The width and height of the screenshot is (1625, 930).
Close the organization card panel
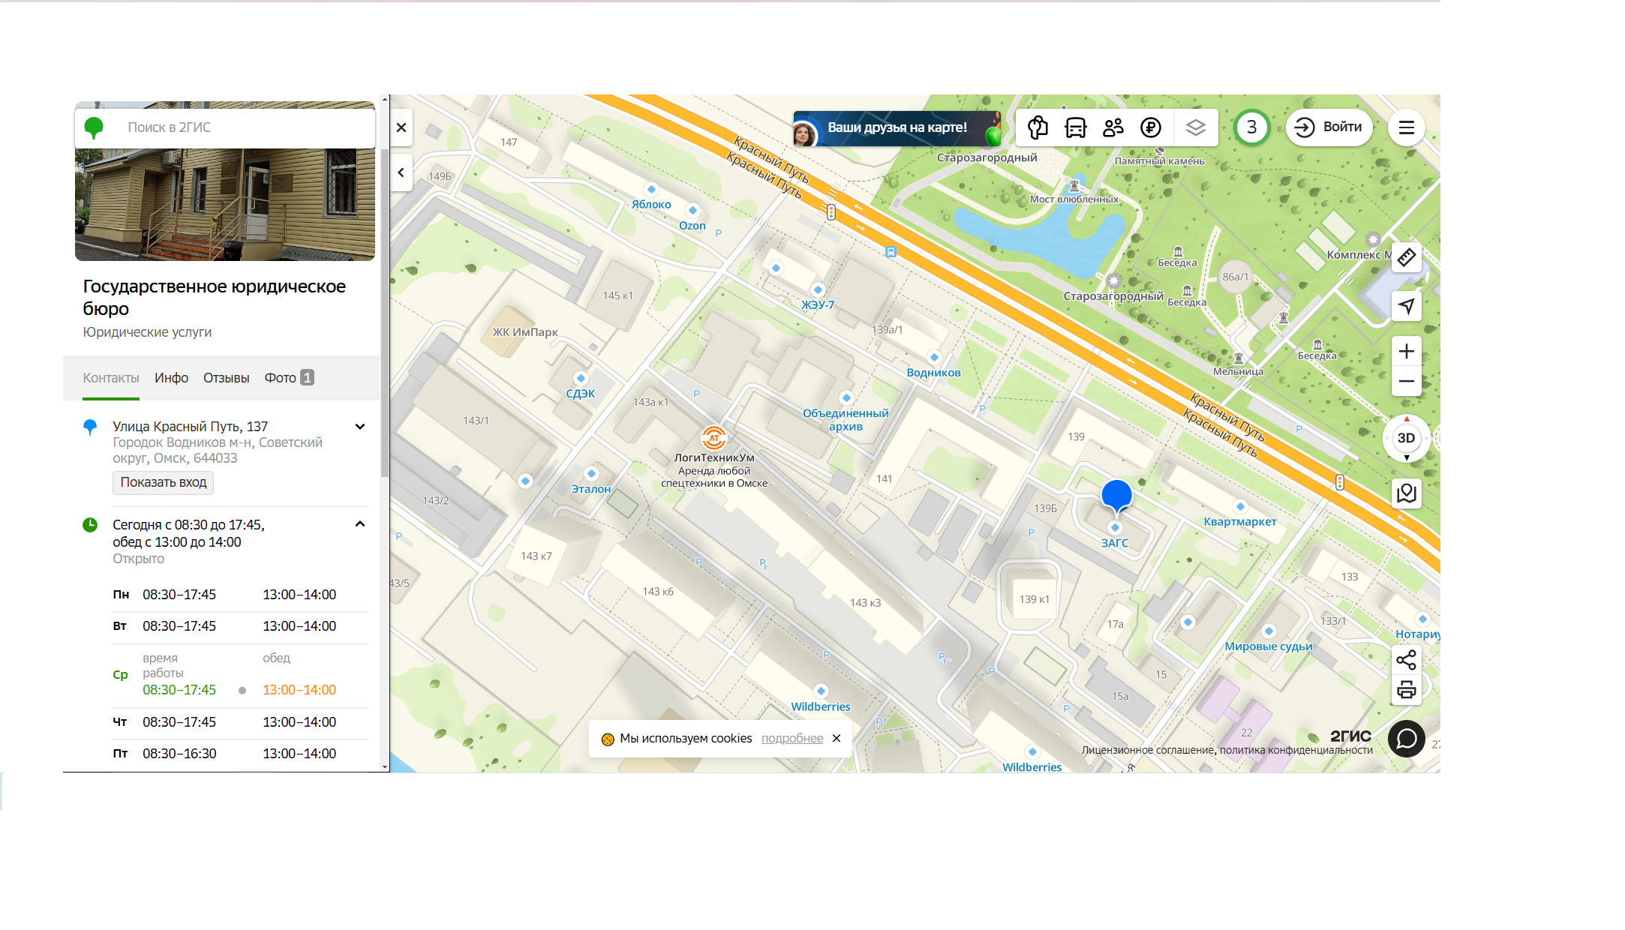[401, 127]
